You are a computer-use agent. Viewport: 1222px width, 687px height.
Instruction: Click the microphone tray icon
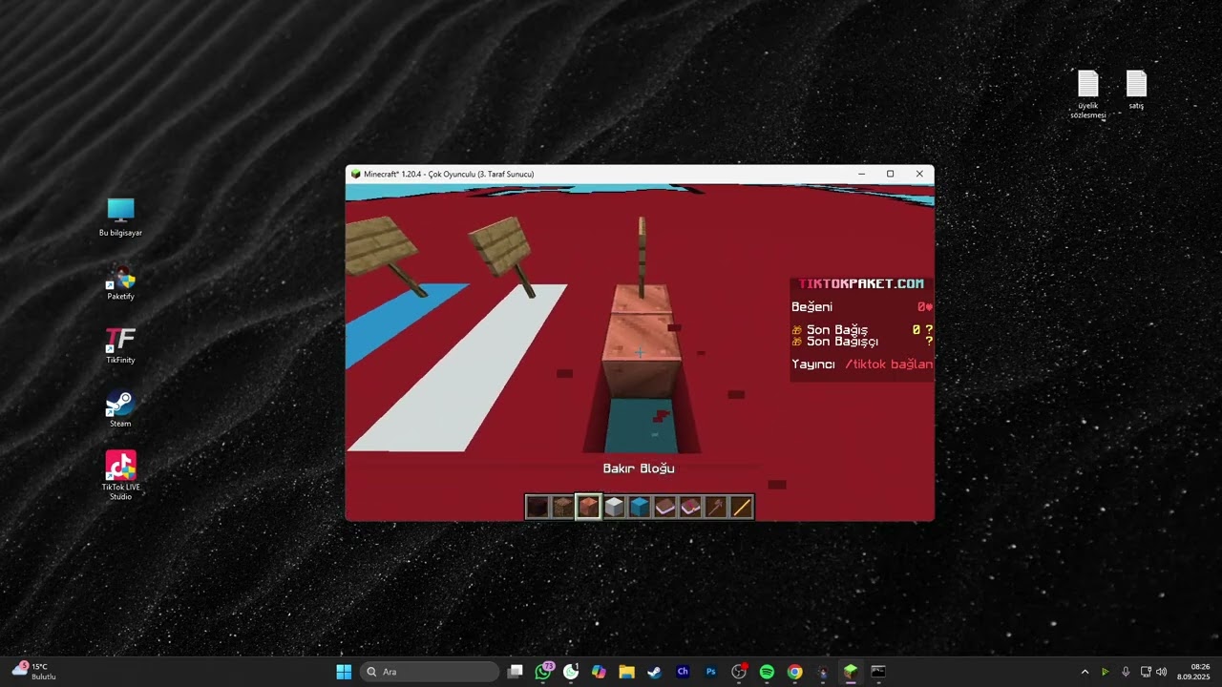coord(1126,672)
